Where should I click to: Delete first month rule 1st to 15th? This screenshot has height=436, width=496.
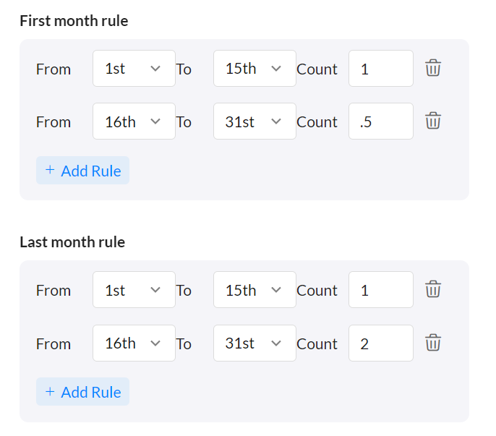click(433, 69)
